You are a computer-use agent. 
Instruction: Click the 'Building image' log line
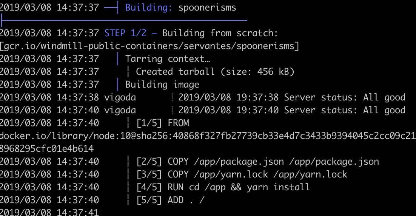(x=162, y=84)
